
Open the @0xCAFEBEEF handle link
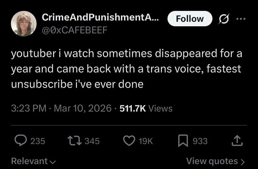[75, 31]
